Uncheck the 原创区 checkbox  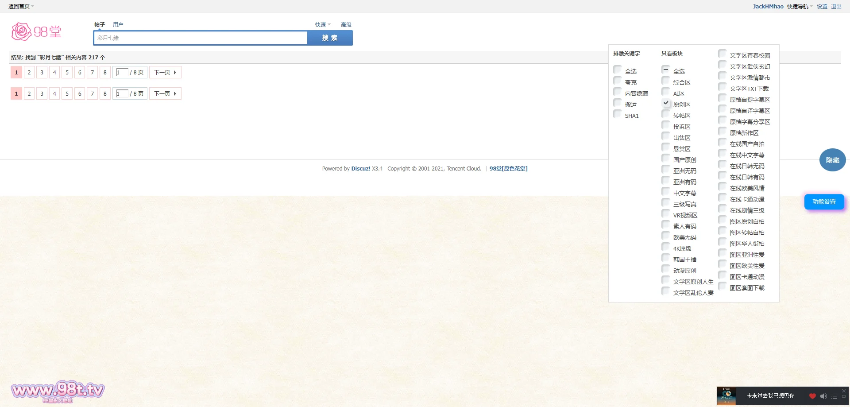click(x=666, y=103)
